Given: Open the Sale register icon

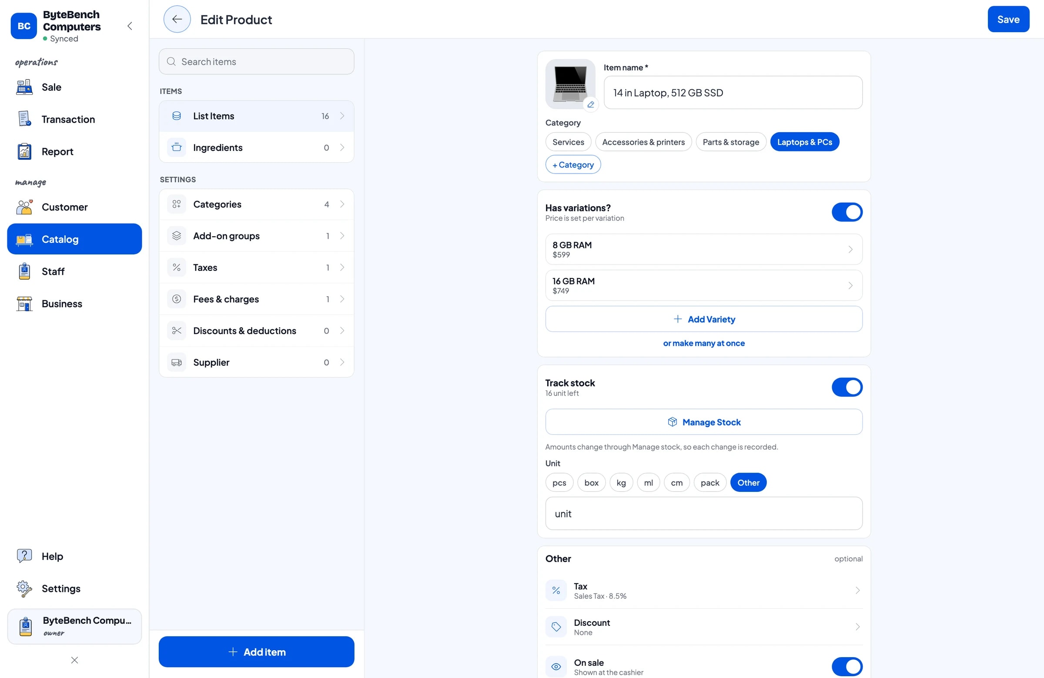Looking at the screenshot, I should point(24,87).
